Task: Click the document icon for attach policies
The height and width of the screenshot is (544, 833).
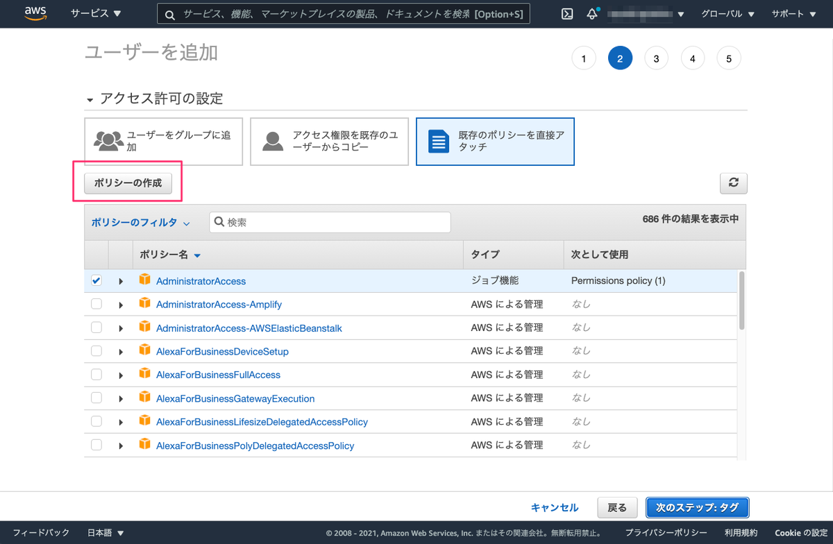Action: (x=439, y=142)
